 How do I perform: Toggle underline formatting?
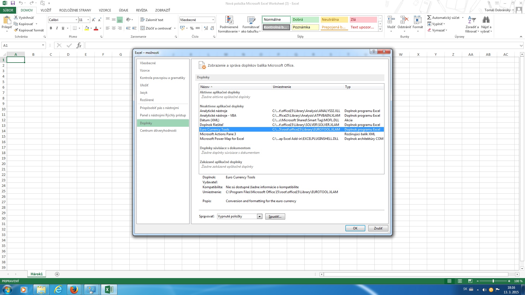[63, 28]
